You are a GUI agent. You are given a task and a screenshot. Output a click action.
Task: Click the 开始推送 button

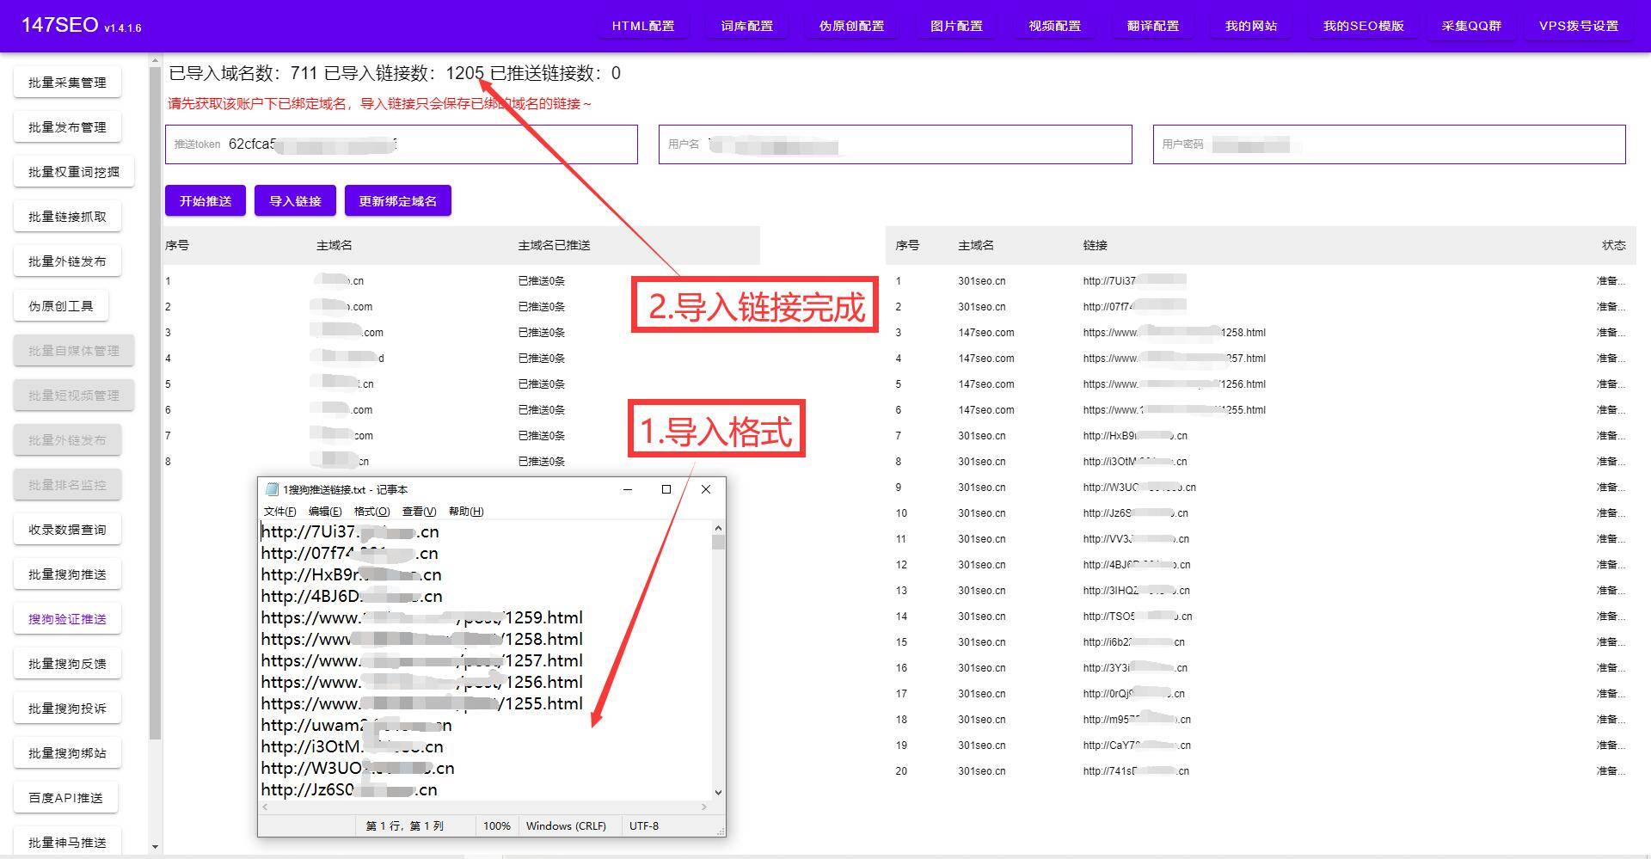(205, 201)
